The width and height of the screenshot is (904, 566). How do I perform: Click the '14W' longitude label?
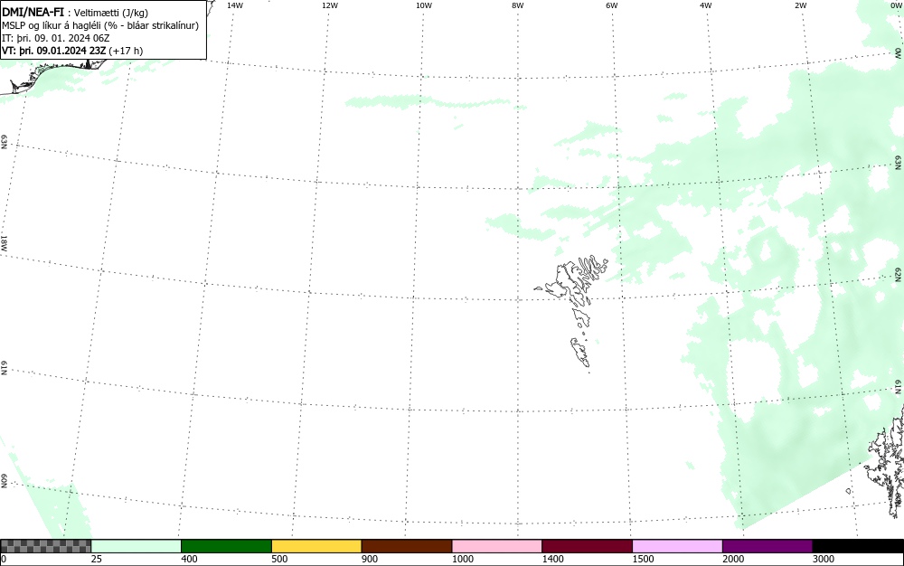tap(235, 5)
